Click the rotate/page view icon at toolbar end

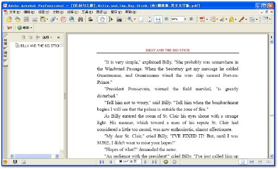(x=265, y=19)
